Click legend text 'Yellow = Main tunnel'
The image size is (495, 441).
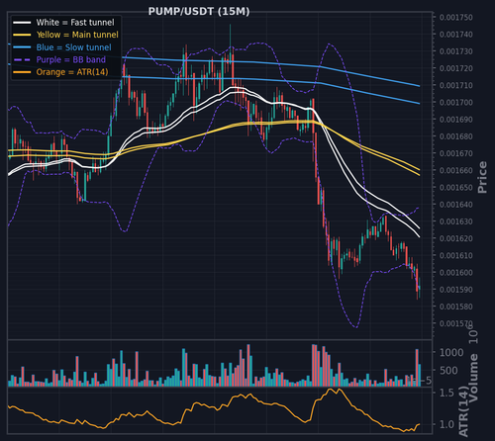click(x=77, y=35)
